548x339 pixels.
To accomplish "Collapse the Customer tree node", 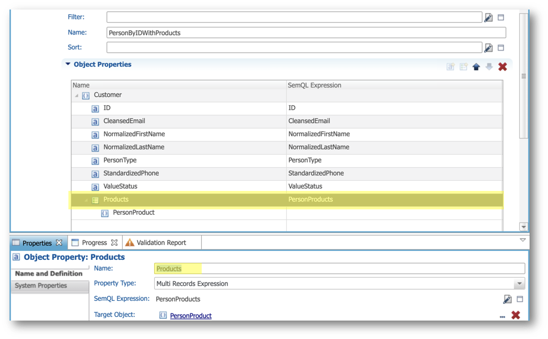I will click(x=77, y=95).
